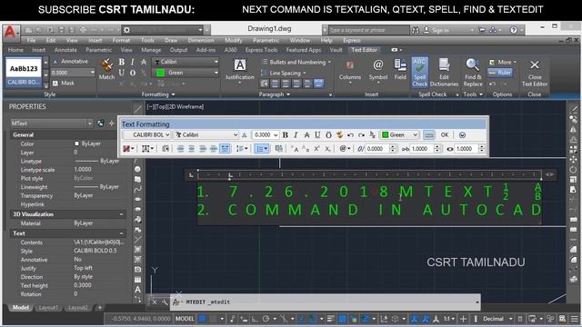
Task: Click the Mask button
Action: [x=63, y=83]
